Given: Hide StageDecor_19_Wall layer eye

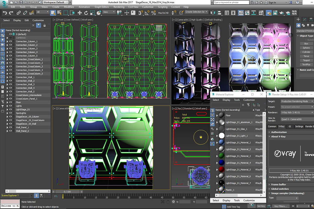Looking at the screenshot, I should click(x=11, y=124).
